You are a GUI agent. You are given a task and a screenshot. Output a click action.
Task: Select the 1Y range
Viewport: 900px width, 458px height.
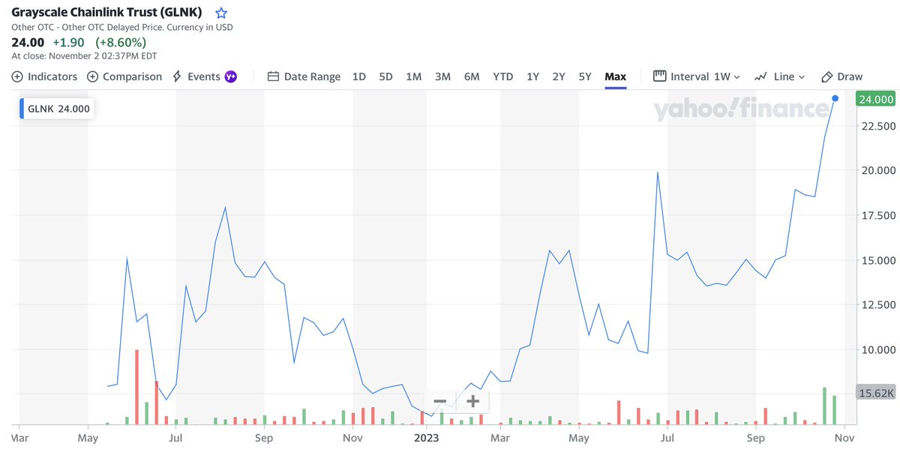pyautogui.click(x=532, y=76)
